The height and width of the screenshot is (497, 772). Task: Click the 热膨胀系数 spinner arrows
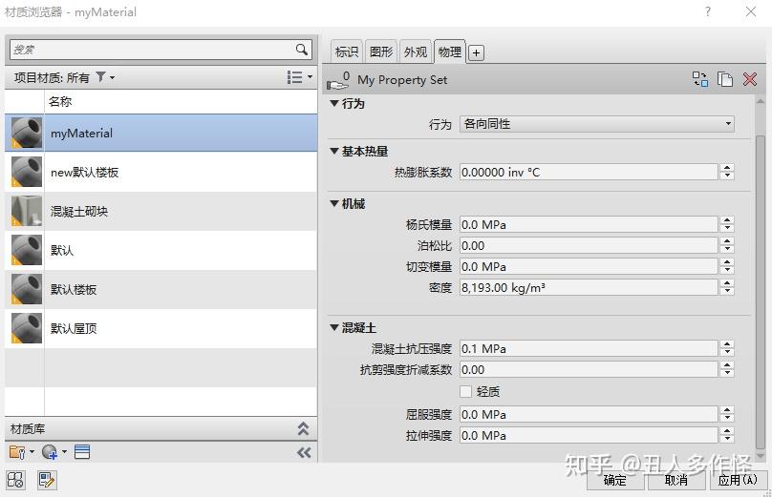(x=727, y=172)
